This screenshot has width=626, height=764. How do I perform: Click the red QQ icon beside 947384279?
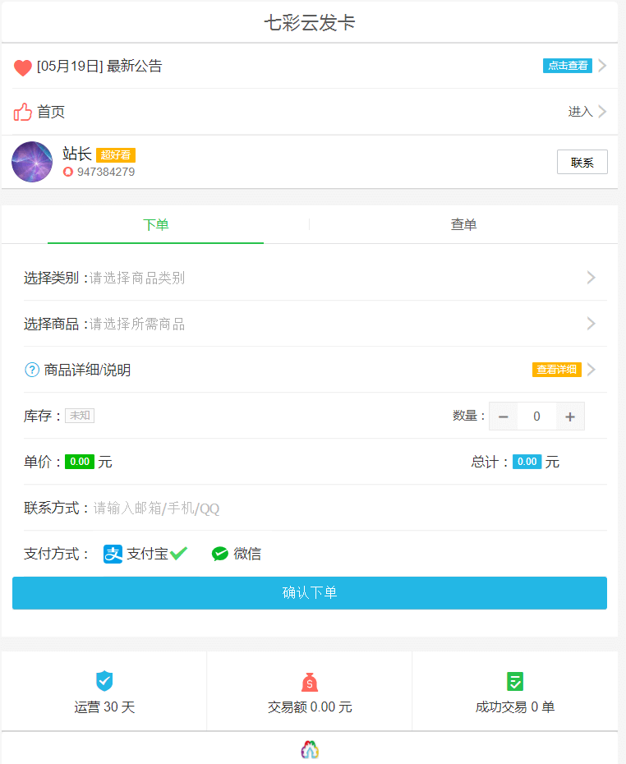[x=68, y=173]
